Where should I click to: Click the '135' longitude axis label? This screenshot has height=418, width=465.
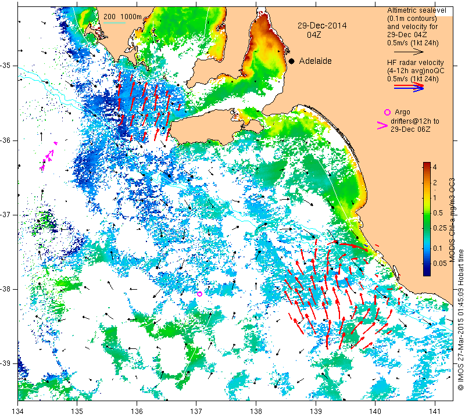[x=77, y=411]
